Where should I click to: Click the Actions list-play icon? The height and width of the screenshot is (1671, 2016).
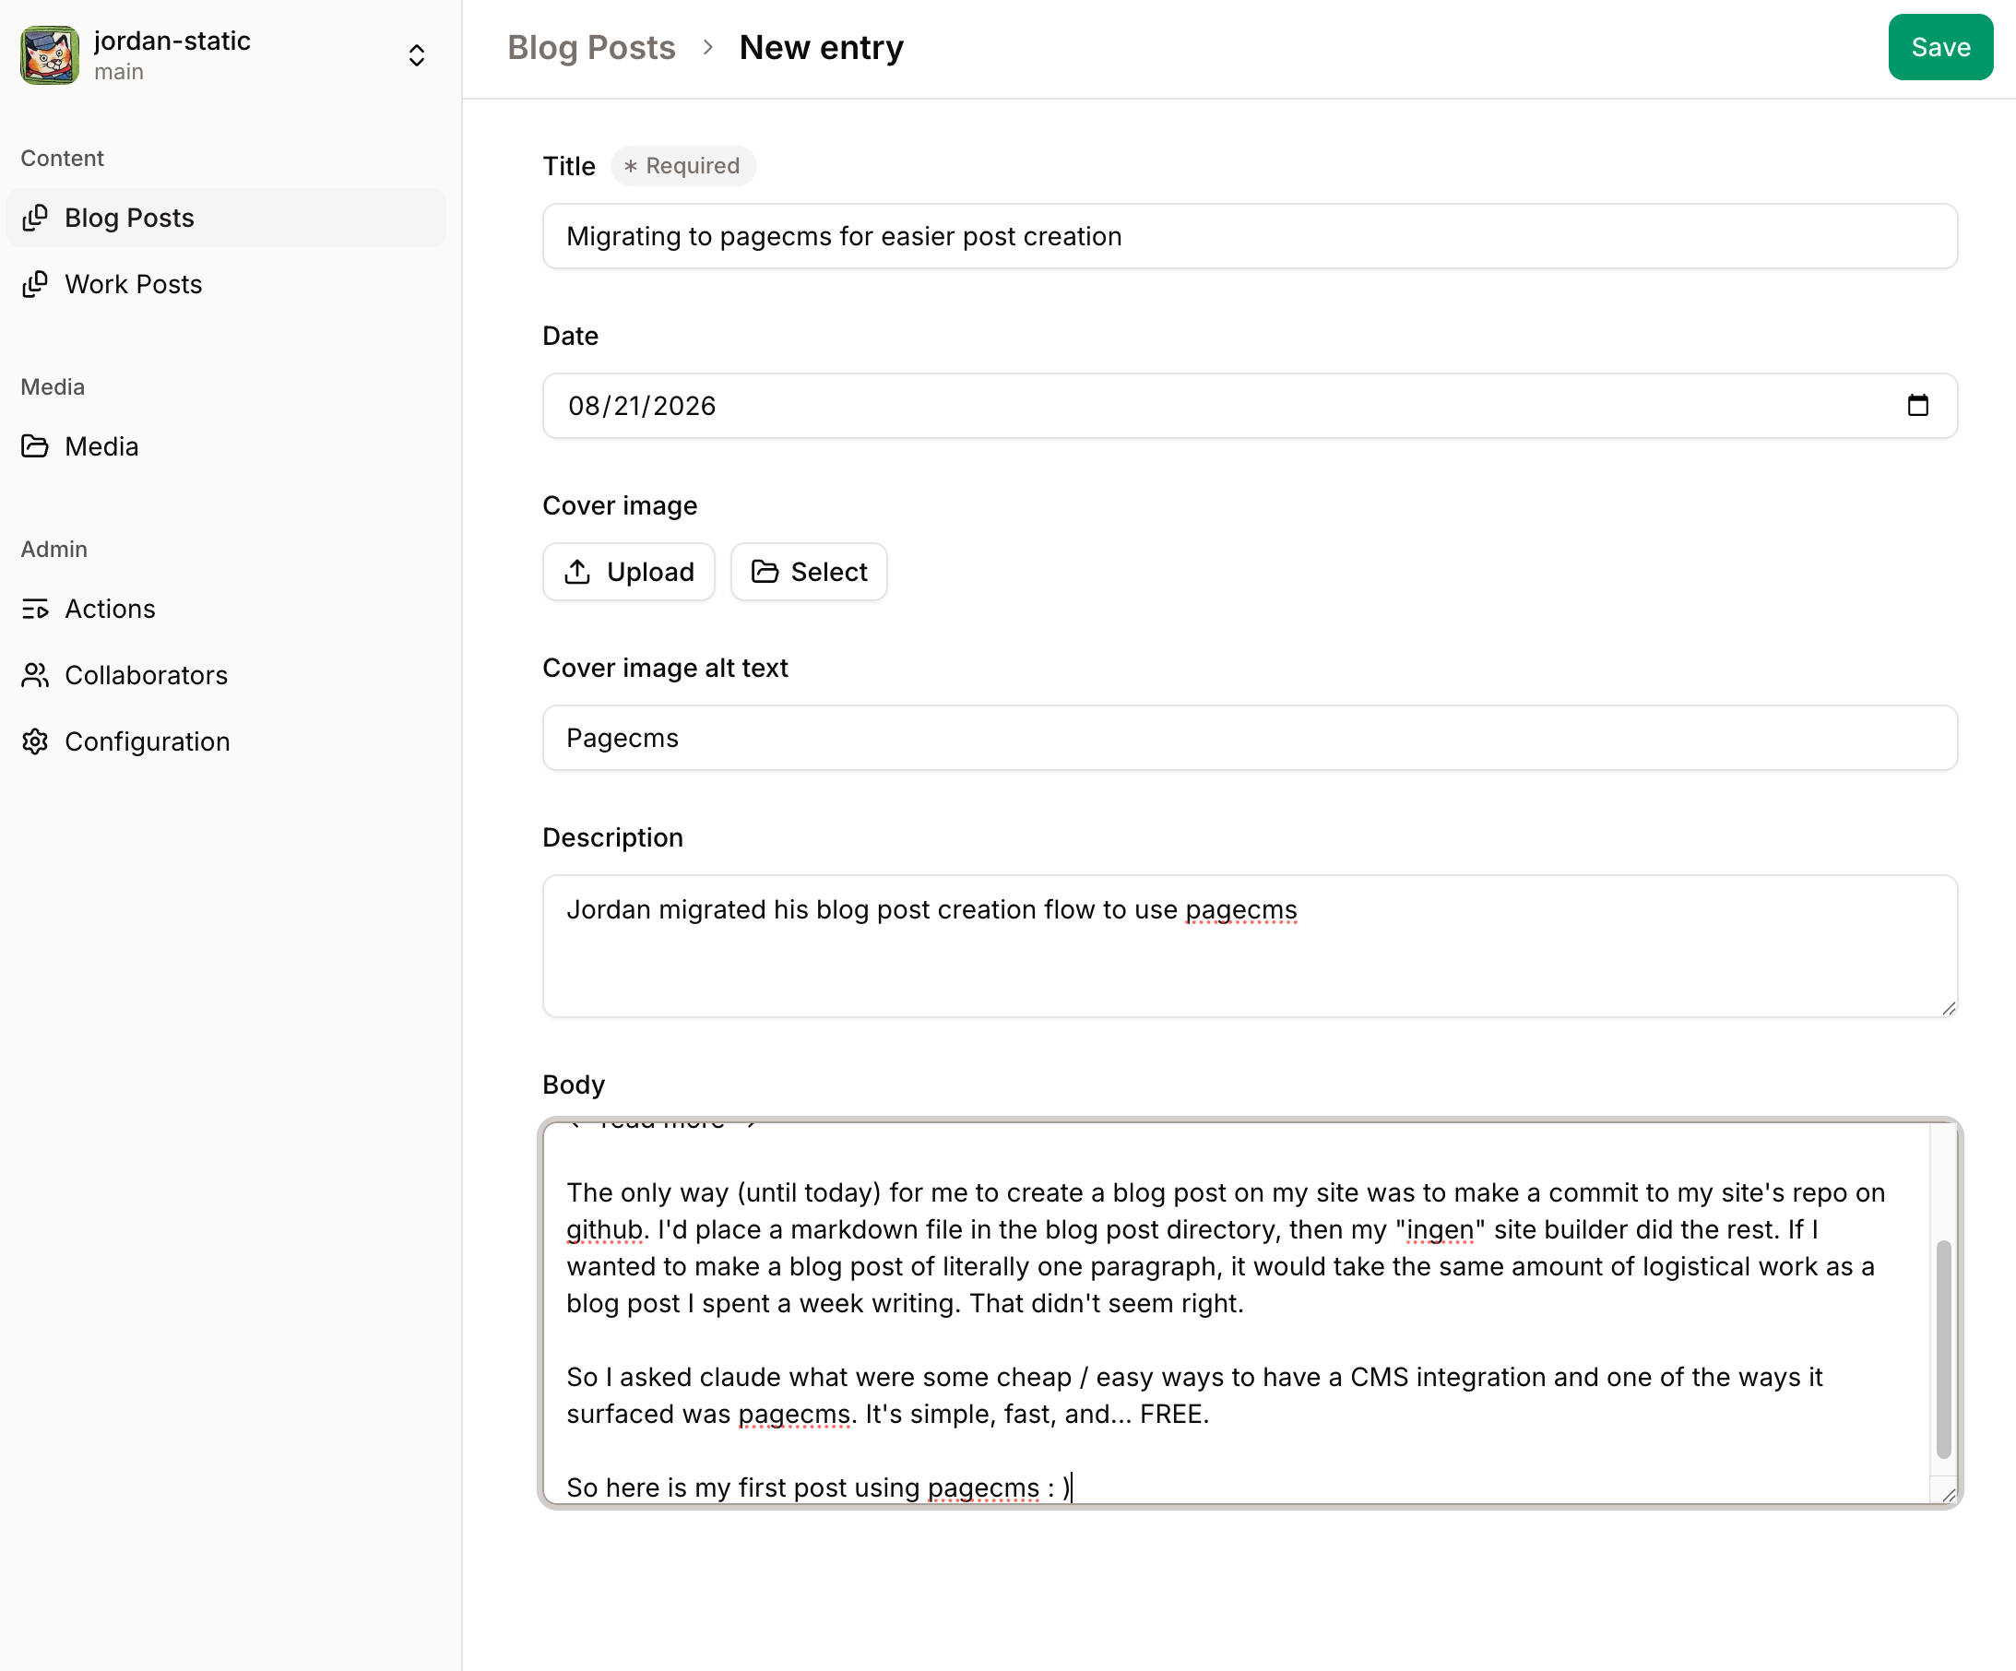(36, 609)
